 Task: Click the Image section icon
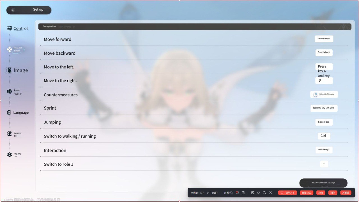tap(9, 70)
